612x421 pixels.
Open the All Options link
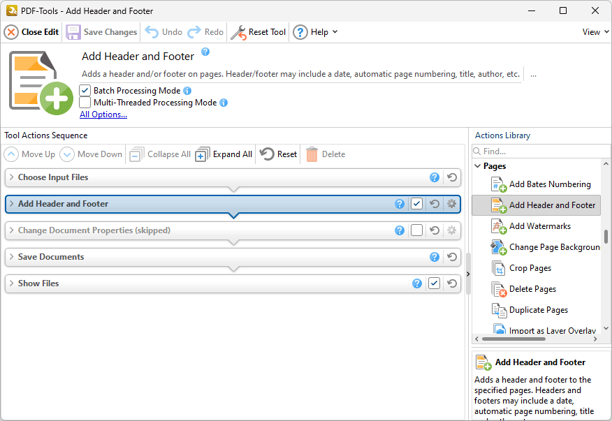(x=103, y=115)
